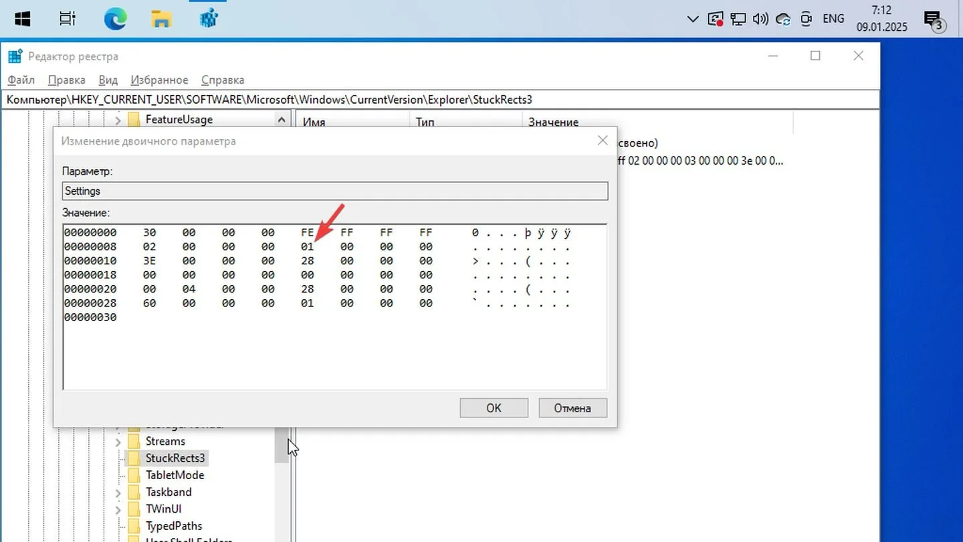Select the 01 byte at offset 0000000C
The image size is (963, 542).
(307, 247)
